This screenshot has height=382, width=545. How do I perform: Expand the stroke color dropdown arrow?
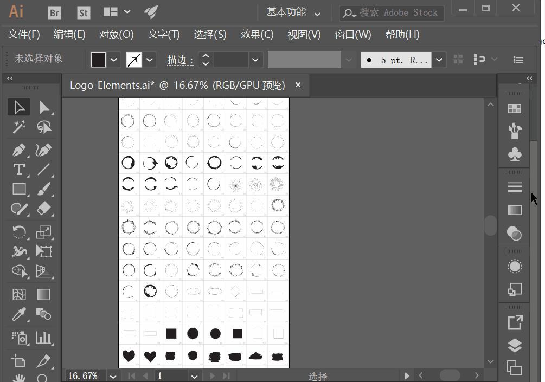click(x=150, y=60)
